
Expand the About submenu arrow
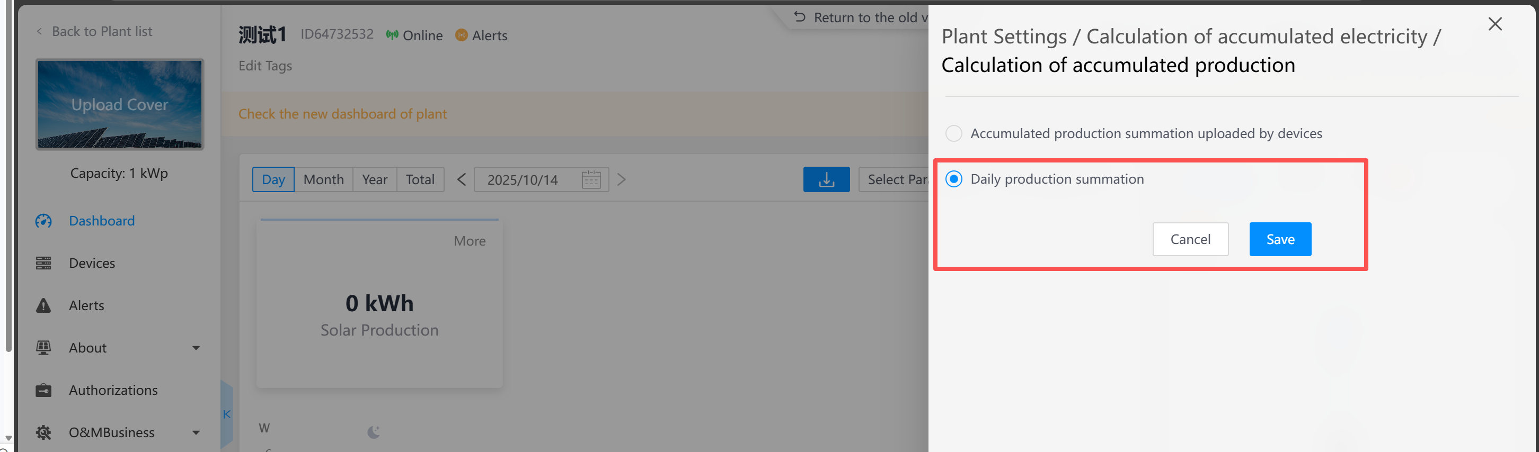[196, 348]
